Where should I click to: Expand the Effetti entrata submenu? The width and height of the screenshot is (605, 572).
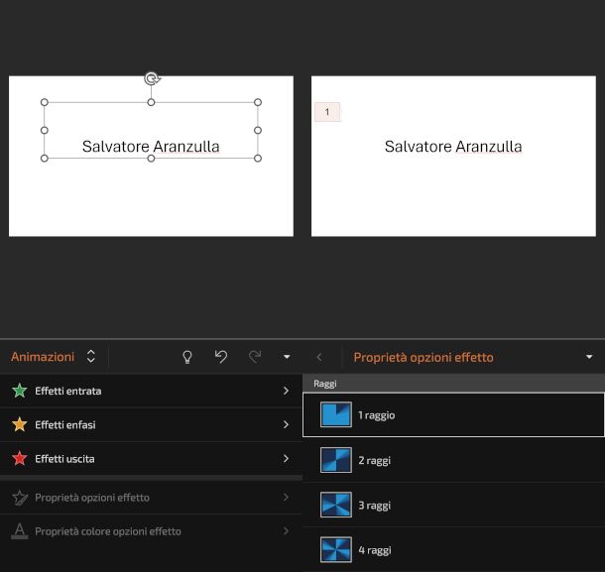[286, 391]
